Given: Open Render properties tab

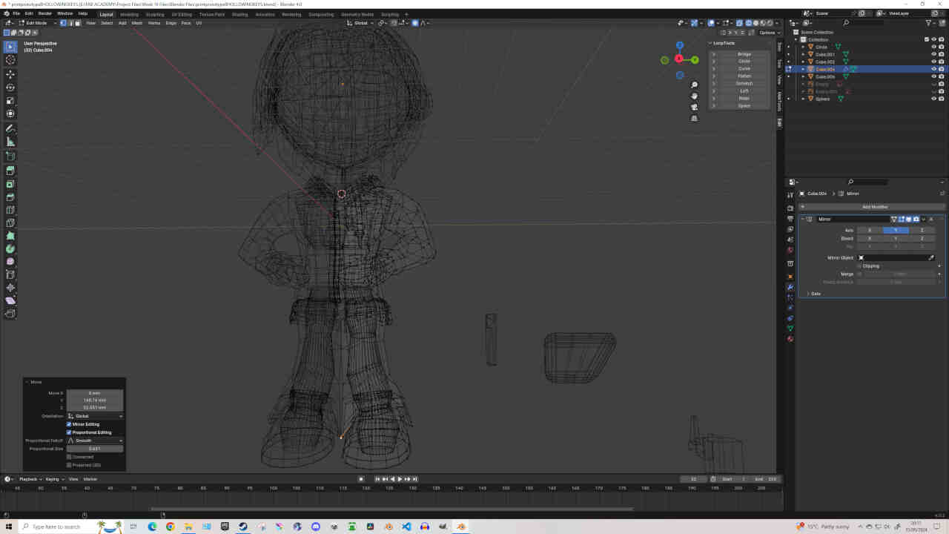Looking at the screenshot, I should [790, 208].
